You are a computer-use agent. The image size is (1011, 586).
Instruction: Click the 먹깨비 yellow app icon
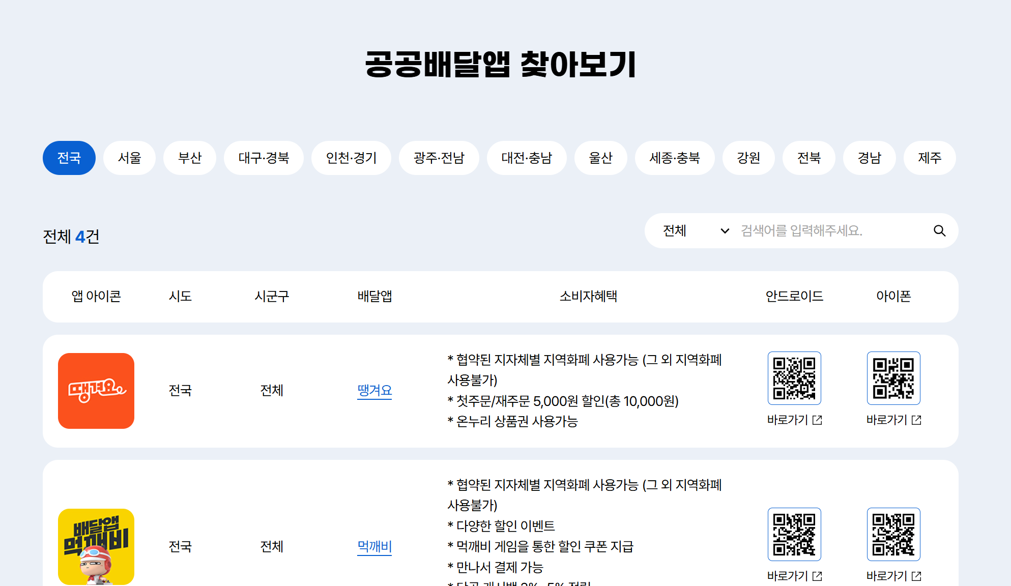coord(96,546)
